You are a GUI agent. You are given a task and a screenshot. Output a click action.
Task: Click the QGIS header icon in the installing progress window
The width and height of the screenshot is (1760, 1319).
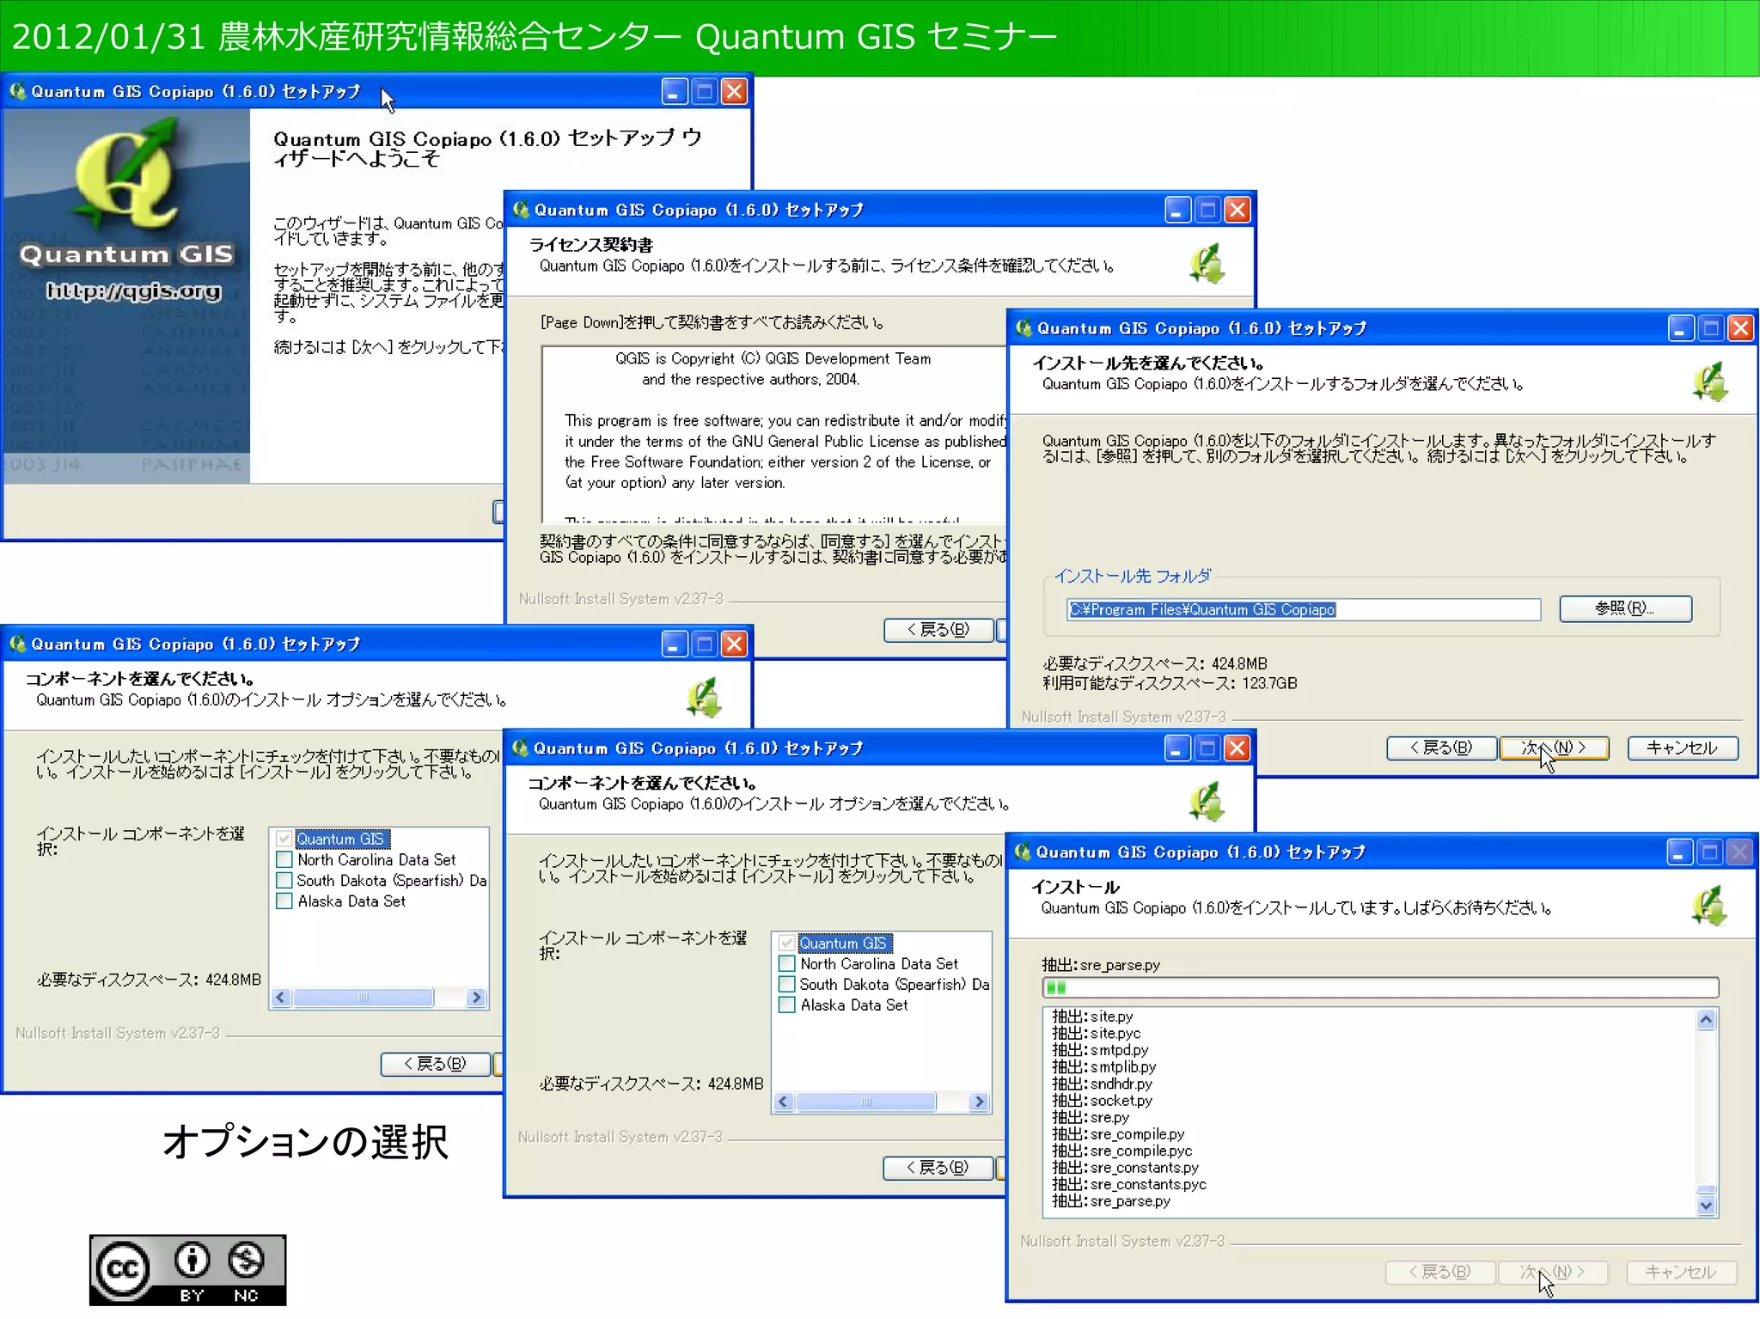point(1709,906)
